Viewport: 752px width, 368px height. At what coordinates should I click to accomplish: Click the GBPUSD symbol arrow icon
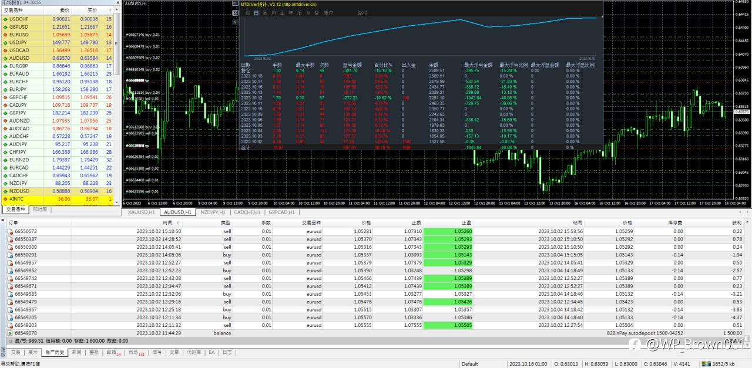[x=5, y=27]
